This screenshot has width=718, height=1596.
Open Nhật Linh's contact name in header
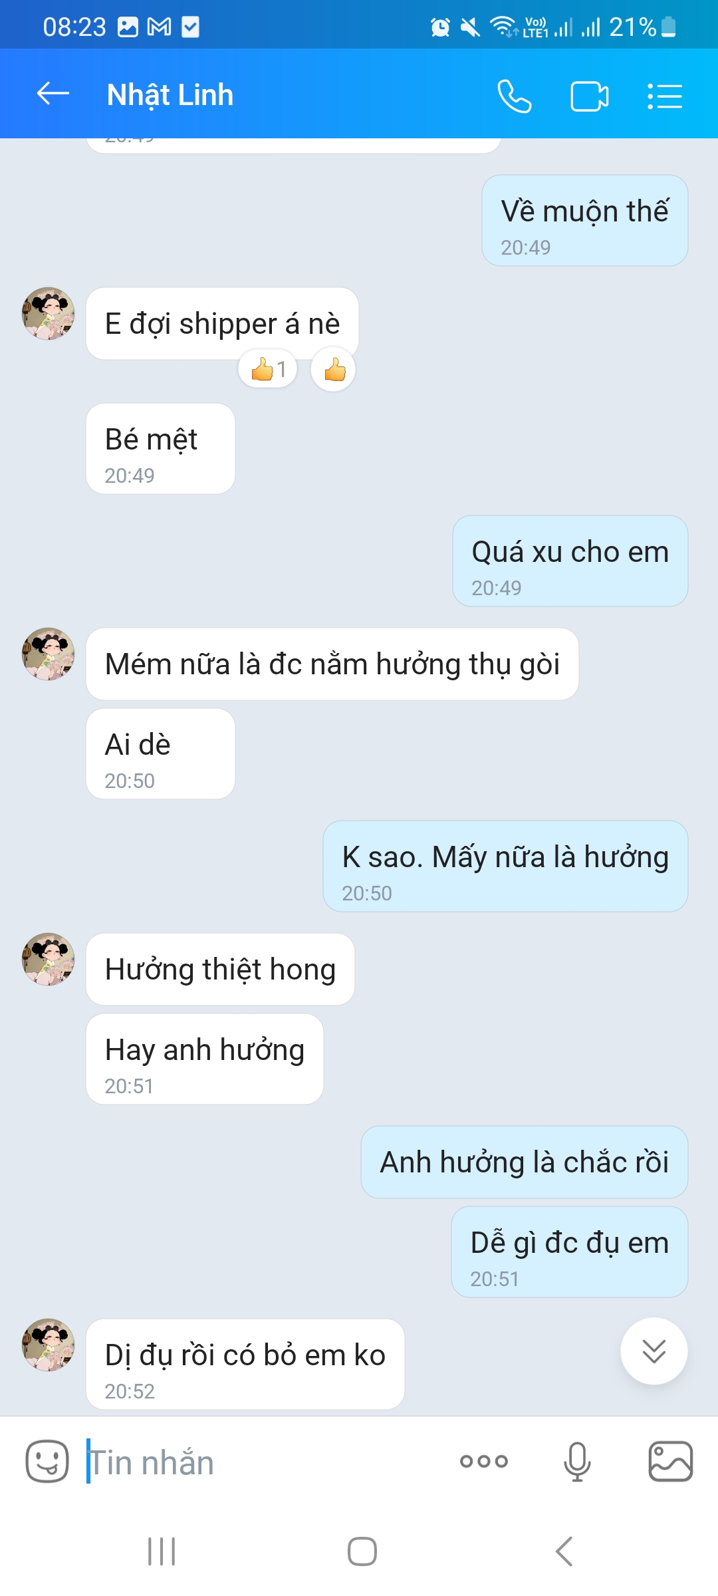(x=170, y=95)
